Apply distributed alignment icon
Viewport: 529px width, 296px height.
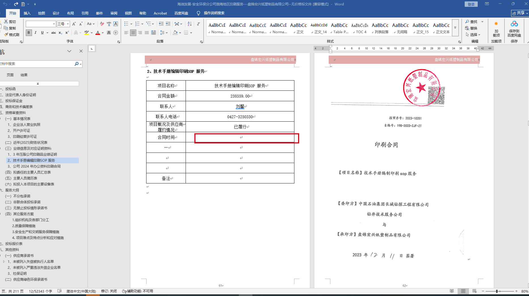(x=154, y=33)
